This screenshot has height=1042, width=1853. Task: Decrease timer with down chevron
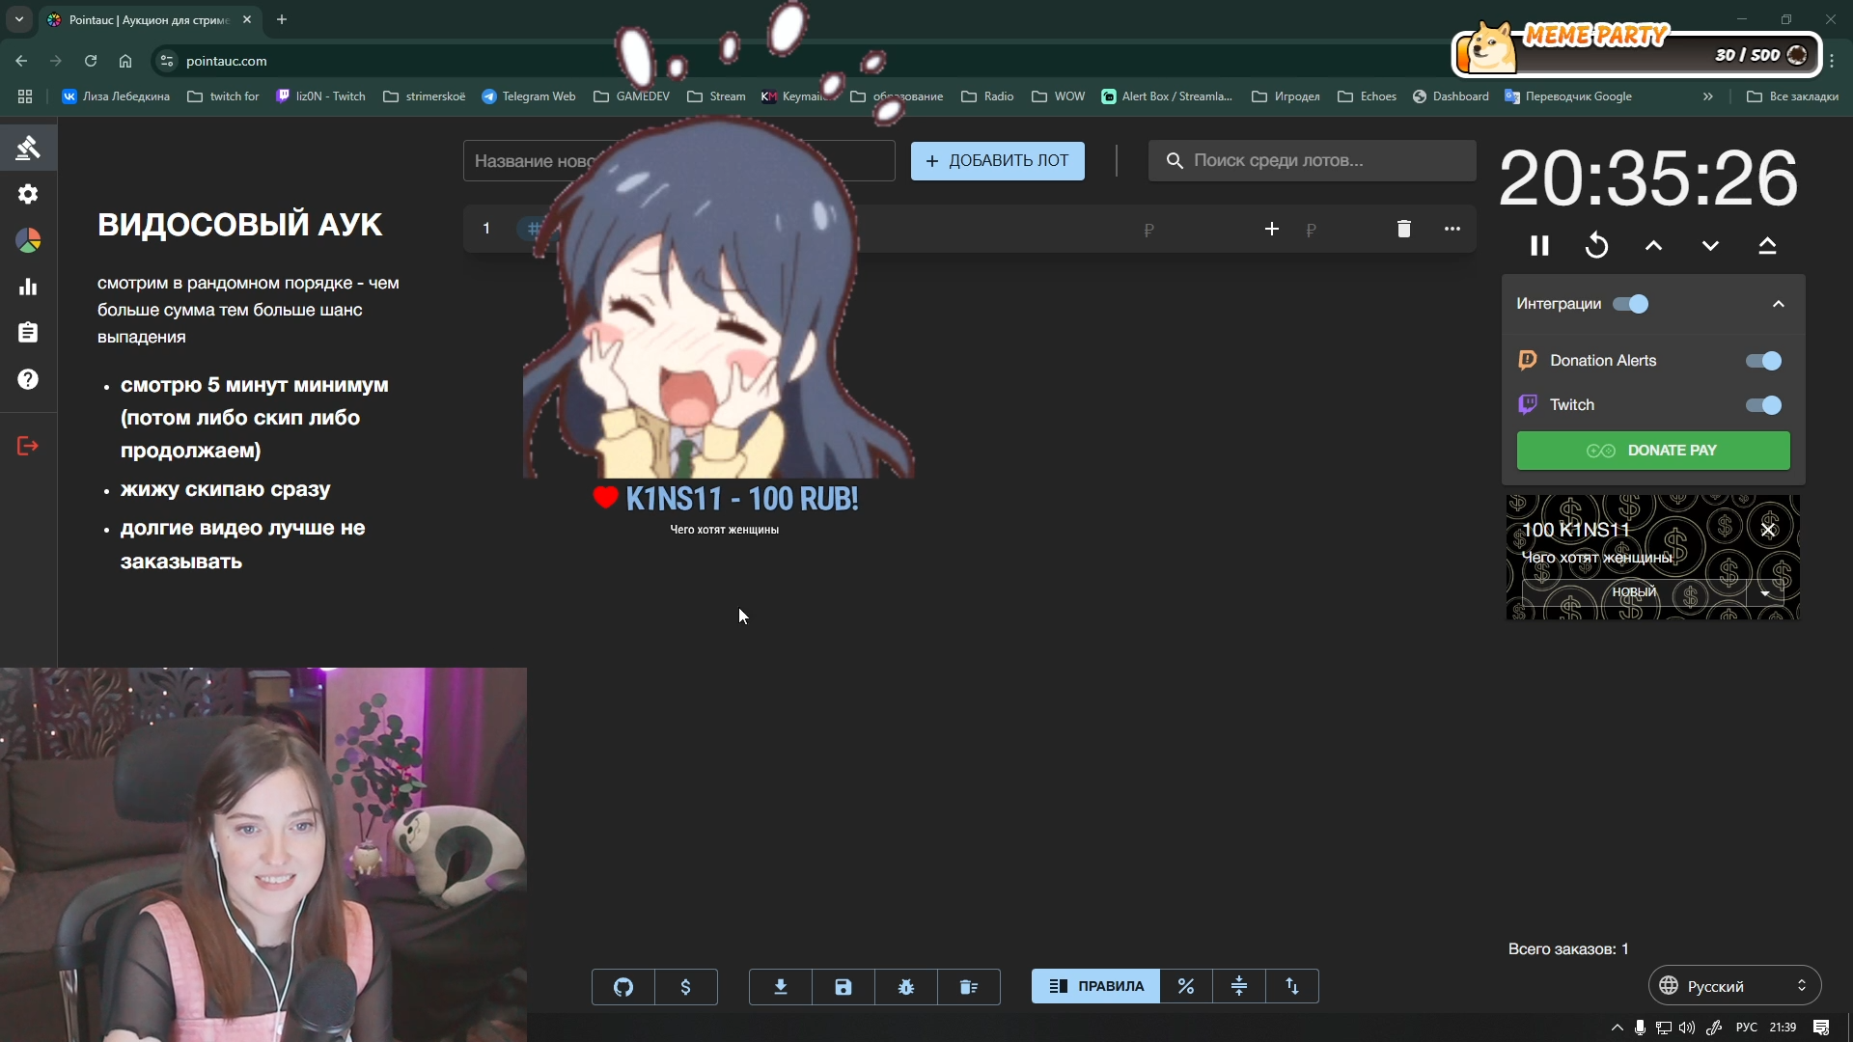(1710, 246)
